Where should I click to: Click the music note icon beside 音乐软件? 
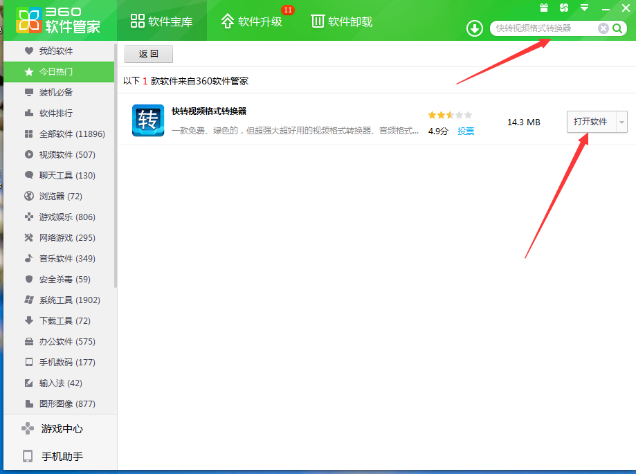click(x=29, y=258)
